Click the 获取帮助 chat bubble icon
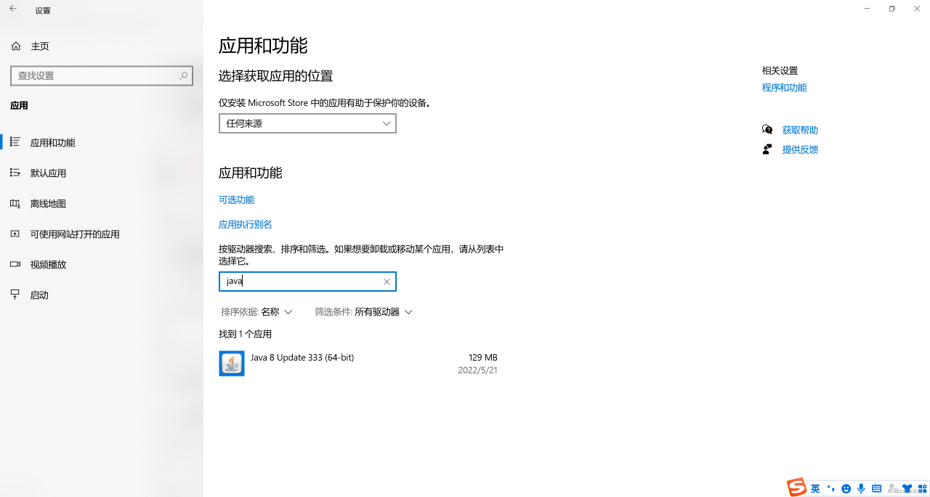This screenshot has width=930, height=497. (x=767, y=130)
